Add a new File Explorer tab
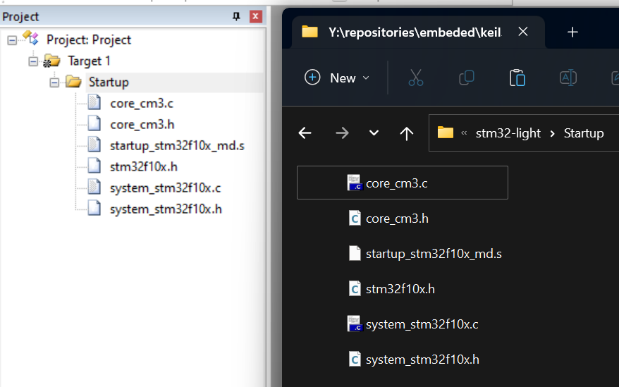619x387 pixels. 572,32
